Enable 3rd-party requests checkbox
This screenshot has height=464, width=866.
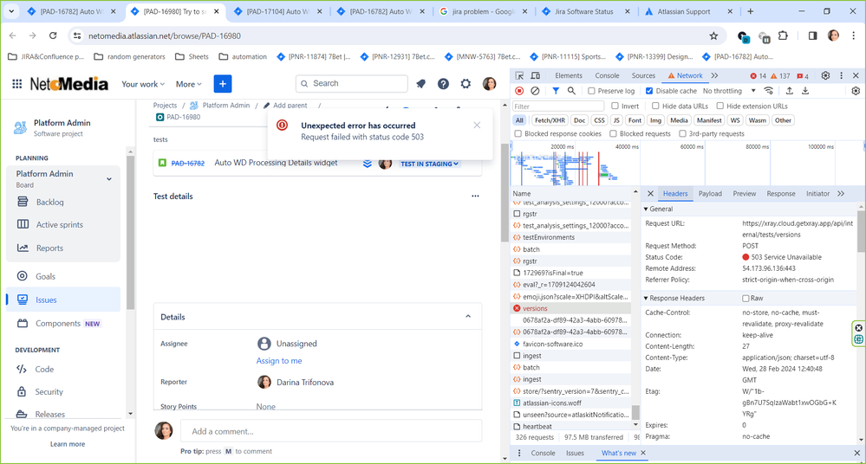point(682,133)
